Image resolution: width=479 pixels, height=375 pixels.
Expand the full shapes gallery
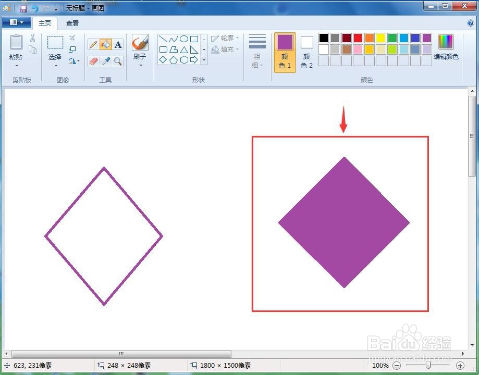(204, 60)
